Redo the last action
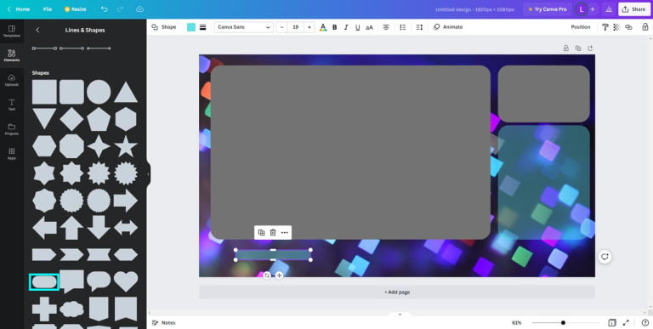 121,9
